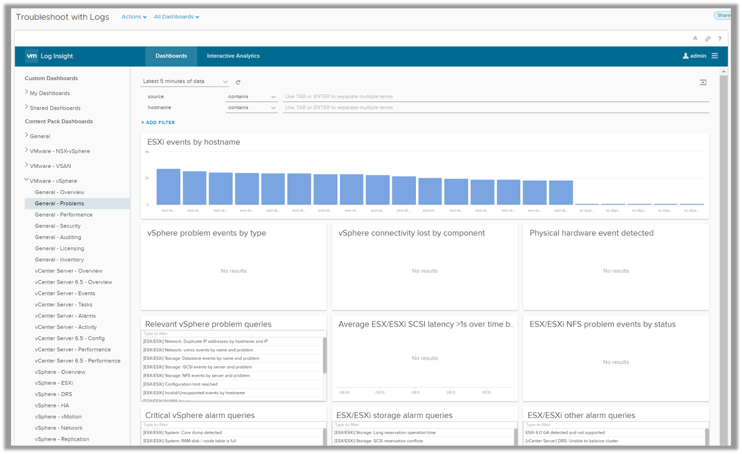Switch to the Interactive Analytics tab
Viewport: 742px width, 454px height.
point(233,56)
